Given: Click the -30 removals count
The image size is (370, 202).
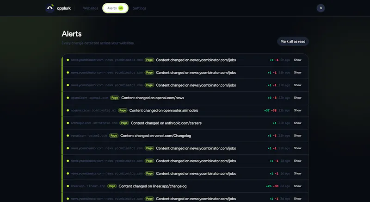Looking at the screenshot, I should (x=276, y=186).
